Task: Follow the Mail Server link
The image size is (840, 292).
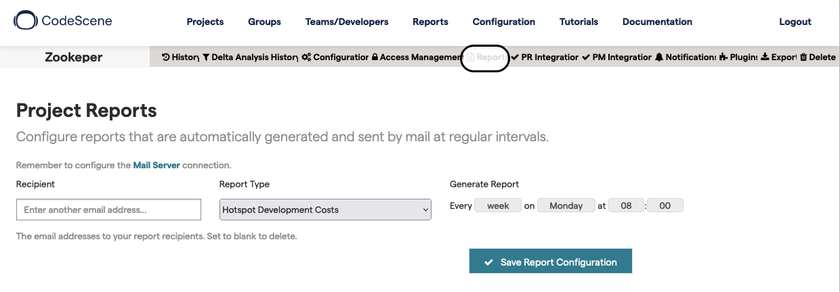Action: (156, 165)
